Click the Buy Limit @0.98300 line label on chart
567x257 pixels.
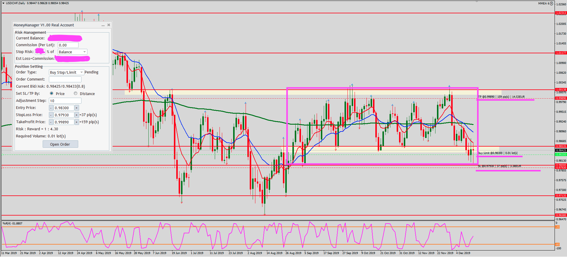pyautogui.click(x=498, y=153)
